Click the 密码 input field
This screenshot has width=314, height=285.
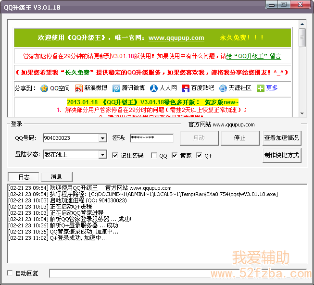click(x=151, y=138)
